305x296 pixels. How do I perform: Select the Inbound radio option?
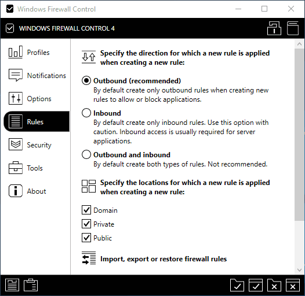coord(86,113)
